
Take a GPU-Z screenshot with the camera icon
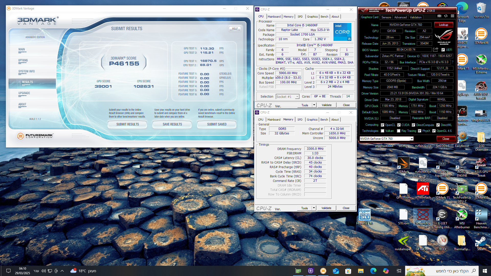pos(439,16)
